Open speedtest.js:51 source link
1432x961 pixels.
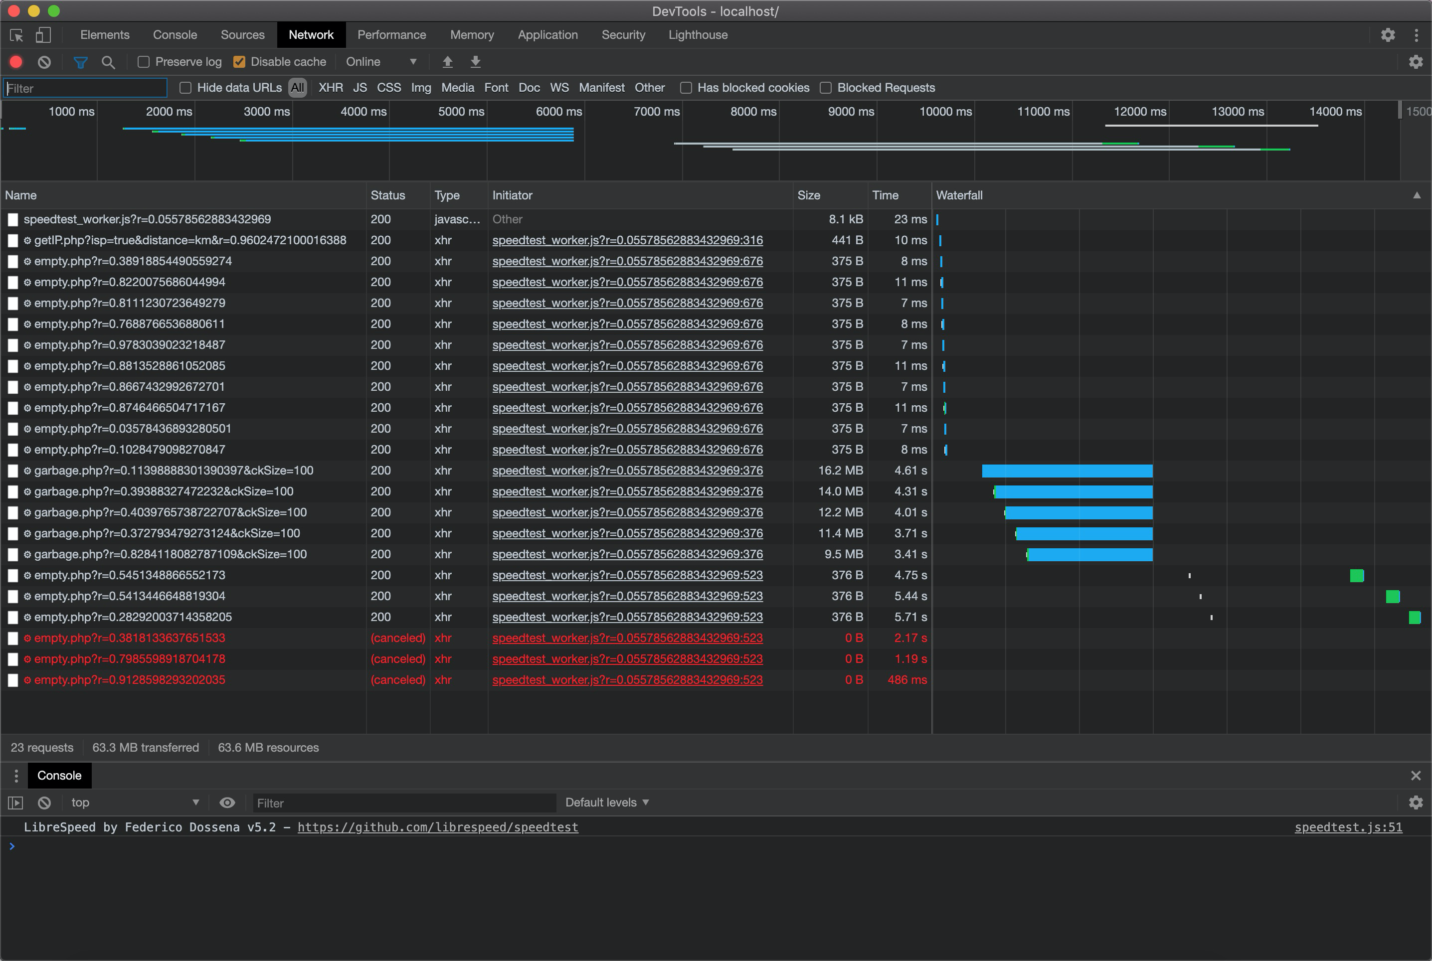1348,827
